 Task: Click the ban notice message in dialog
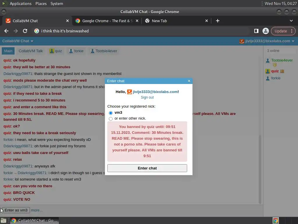pyautogui.click(x=147, y=141)
